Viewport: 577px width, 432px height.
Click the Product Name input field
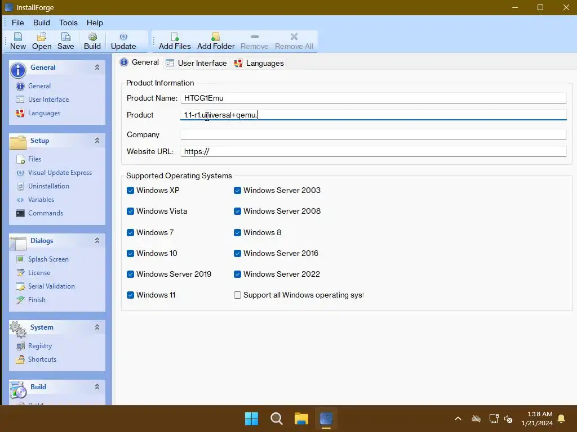tap(373, 98)
